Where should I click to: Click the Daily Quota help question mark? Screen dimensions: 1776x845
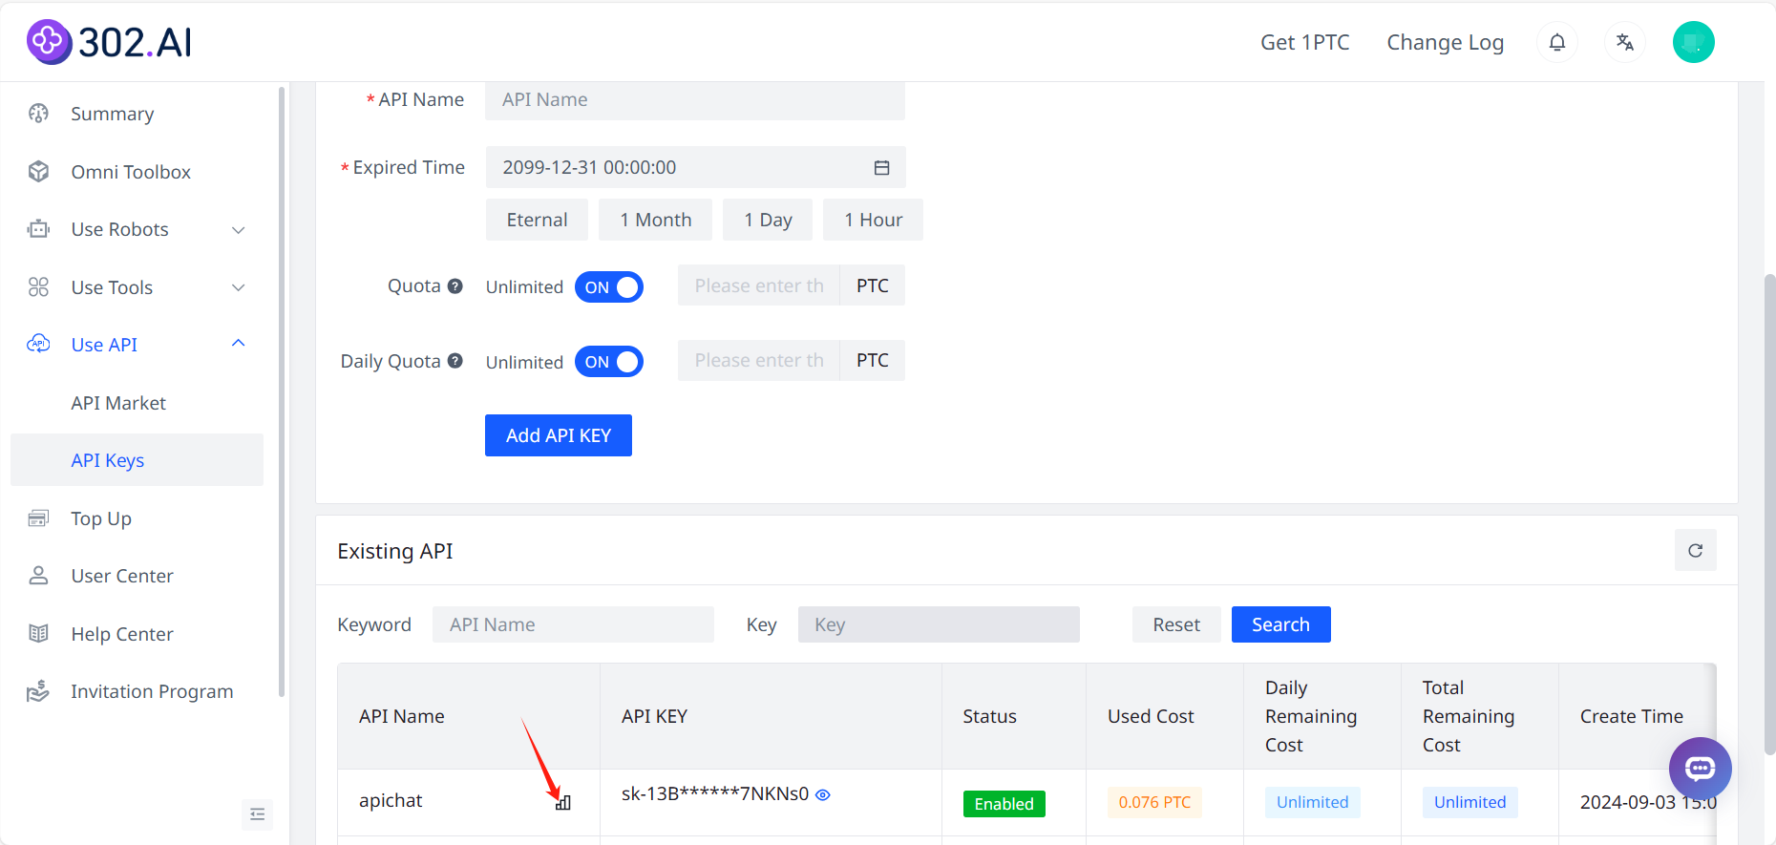[455, 361]
